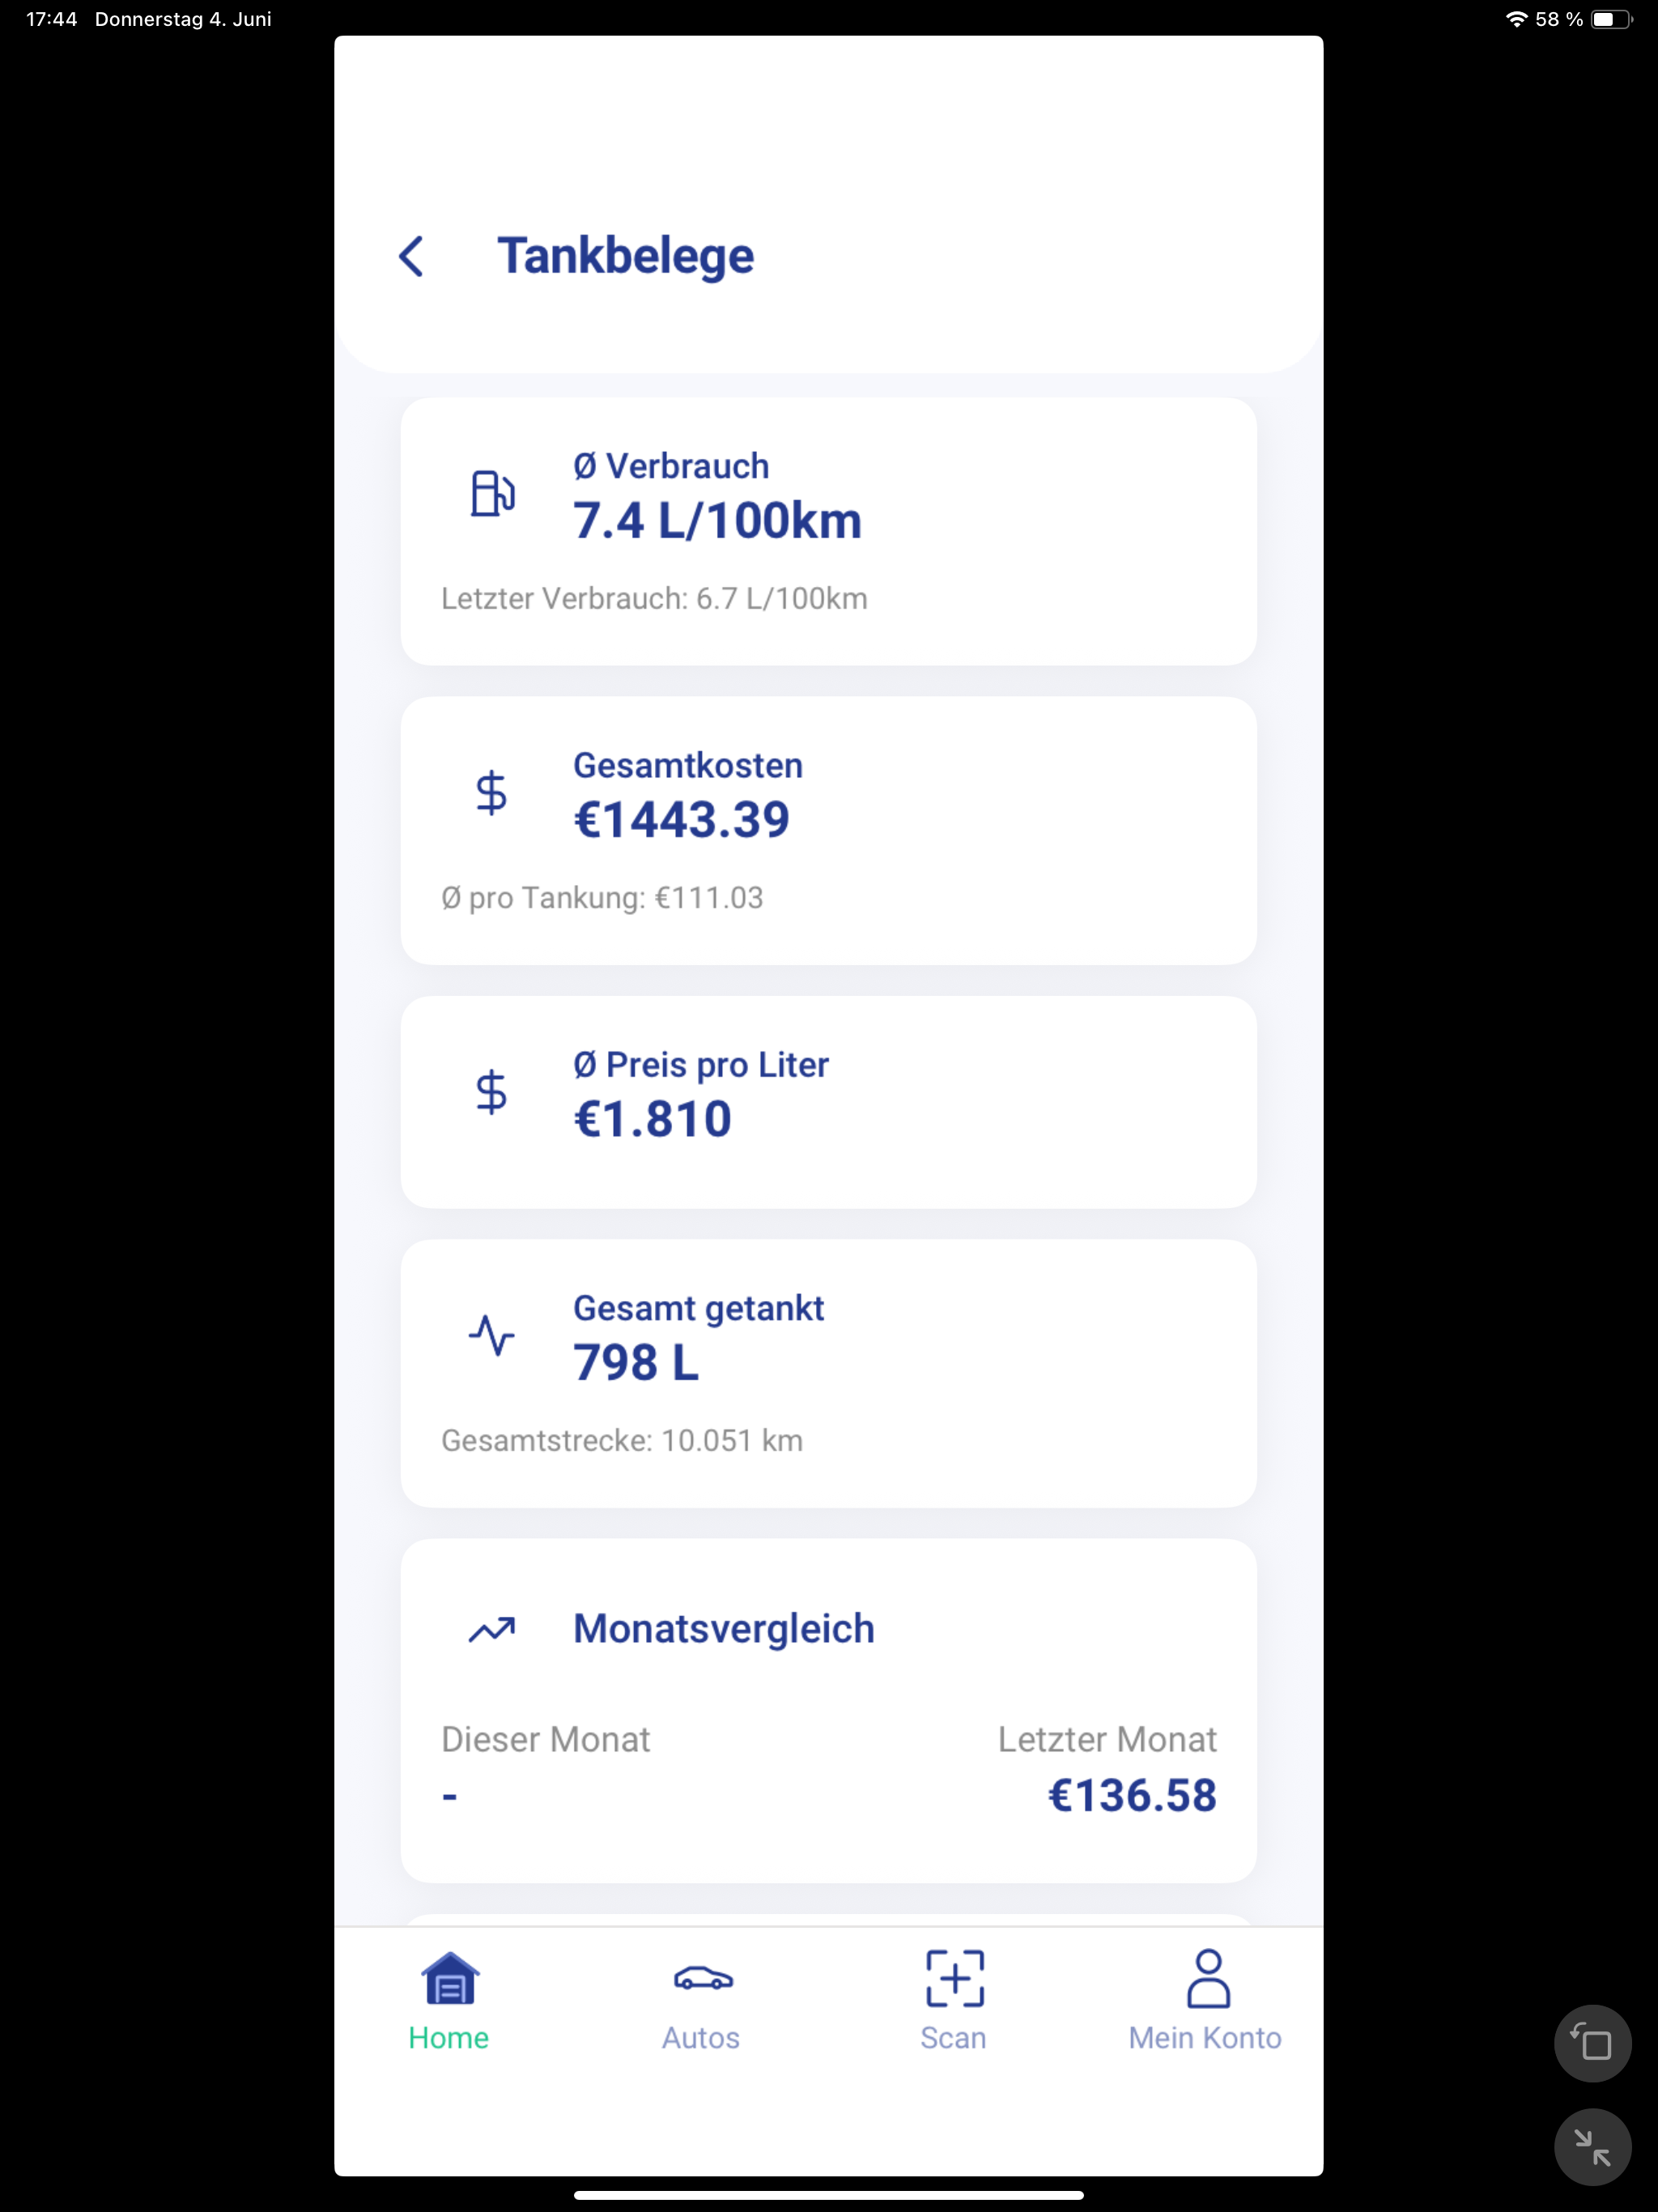Go back using the chevron arrow
The width and height of the screenshot is (1658, 2212).
point(412,256)
